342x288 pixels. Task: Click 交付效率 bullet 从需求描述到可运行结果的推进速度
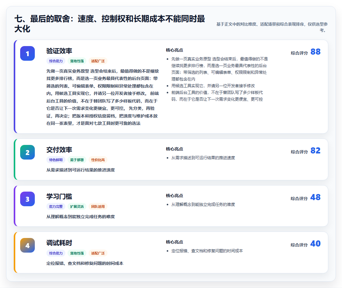(203, 158)
